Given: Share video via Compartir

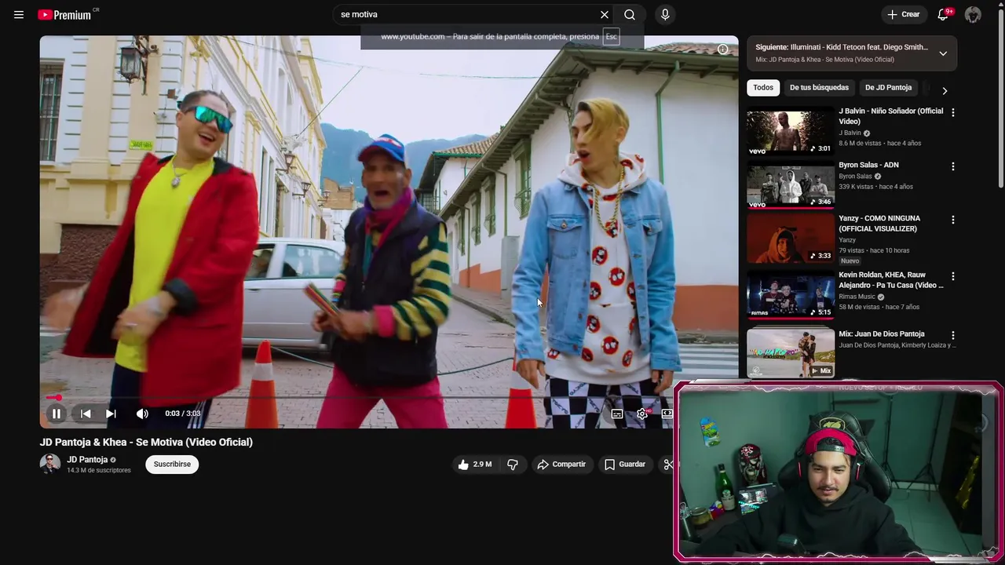Looking at the screenshot, I should click(x=561, y=465).
